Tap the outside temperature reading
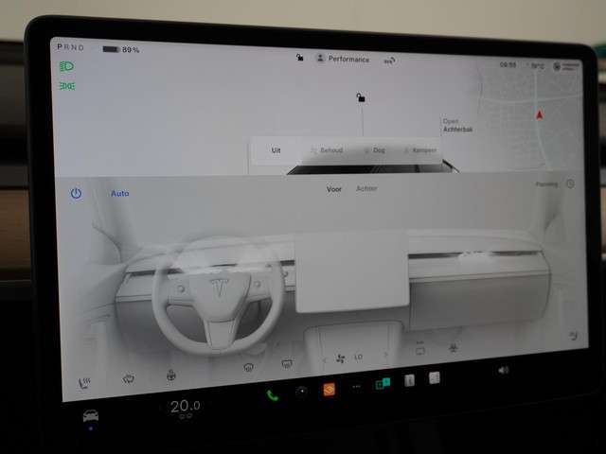Screen dimensions: 606x454 pos(537,66)
